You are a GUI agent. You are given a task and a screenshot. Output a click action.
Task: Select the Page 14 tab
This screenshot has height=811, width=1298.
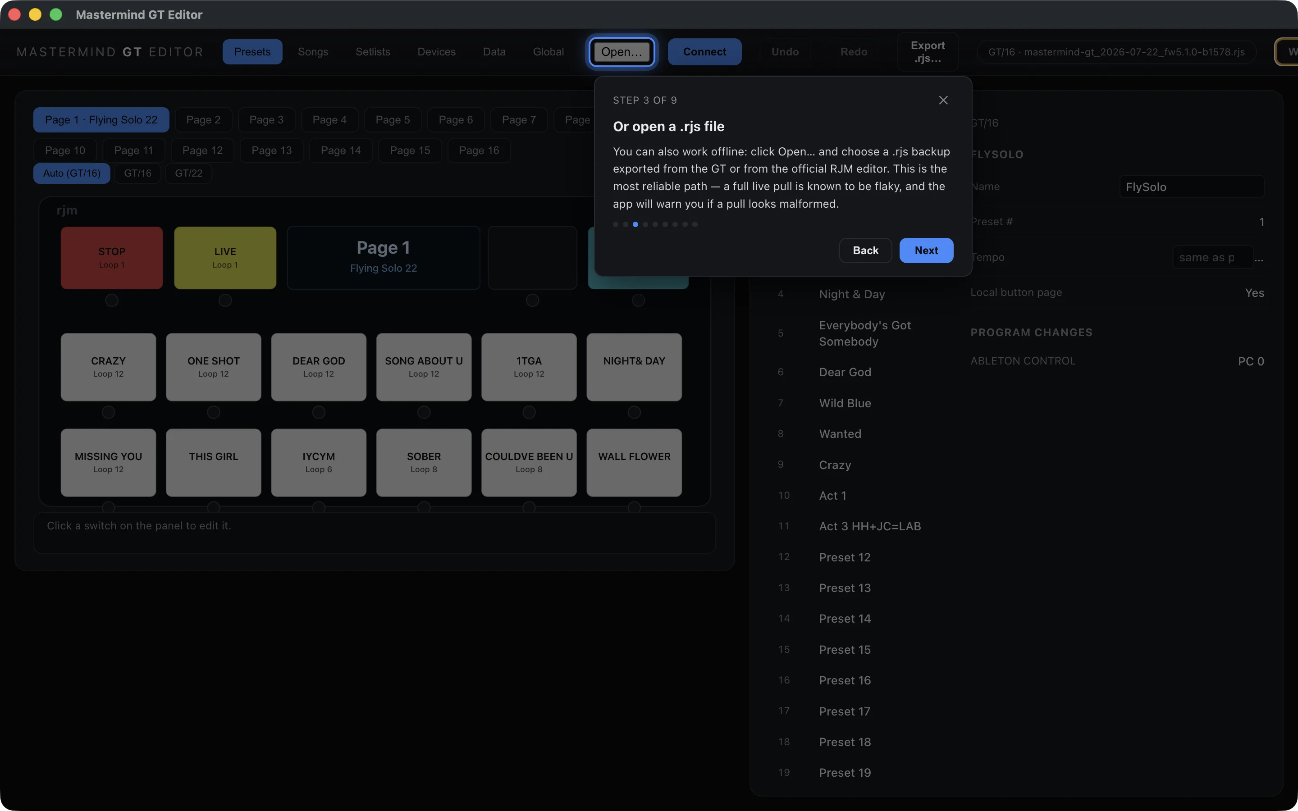click(341, 150)
